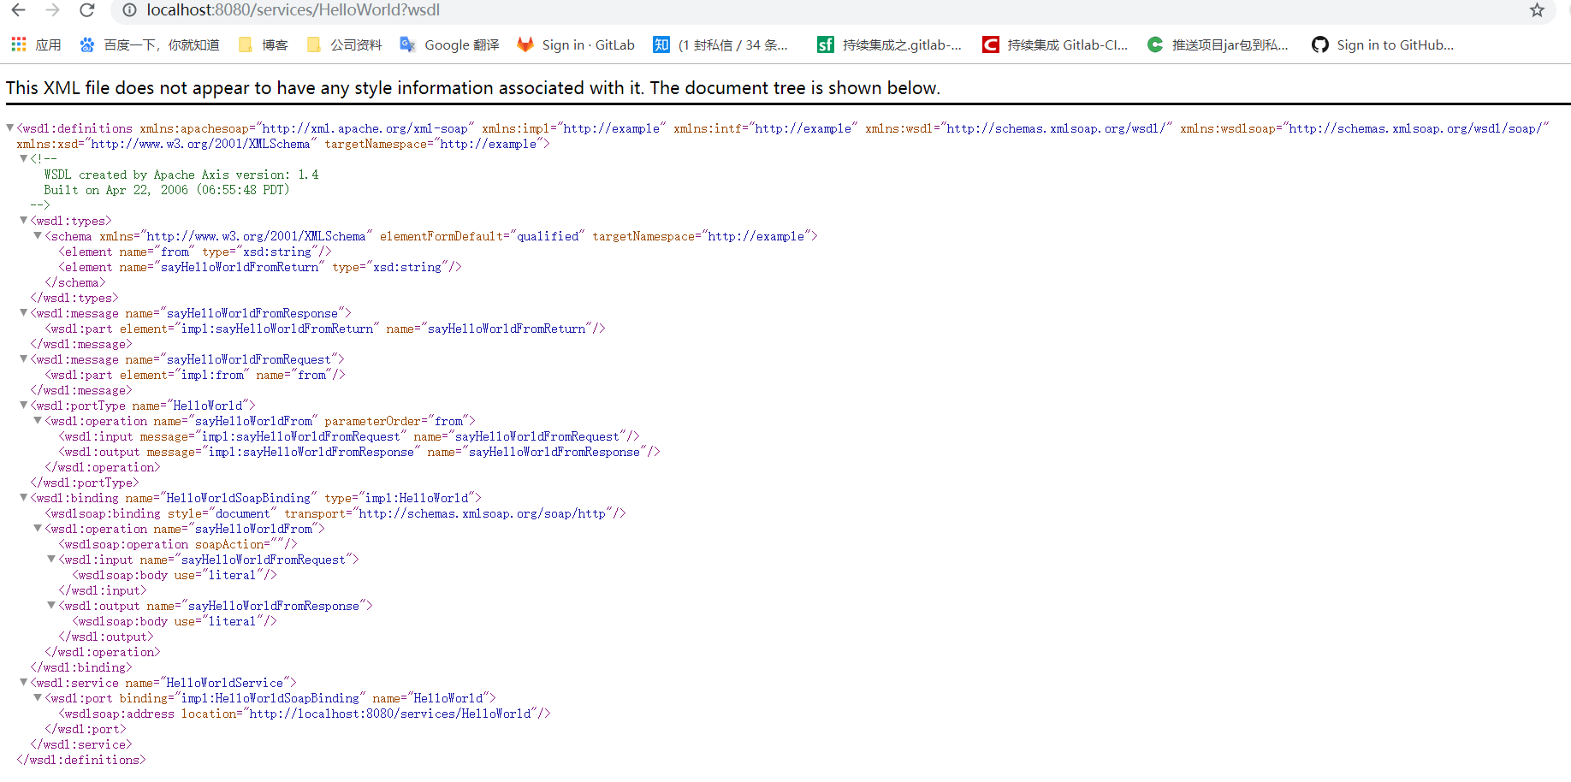1571x782 pixels.
Task: Click the closing wsdl:portType tag
Action: [85, 483]
